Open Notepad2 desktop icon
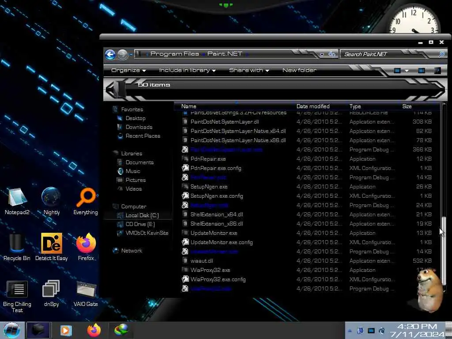Image resolution: width=452 pixels, height=339 pixels. tap(17, 201)
